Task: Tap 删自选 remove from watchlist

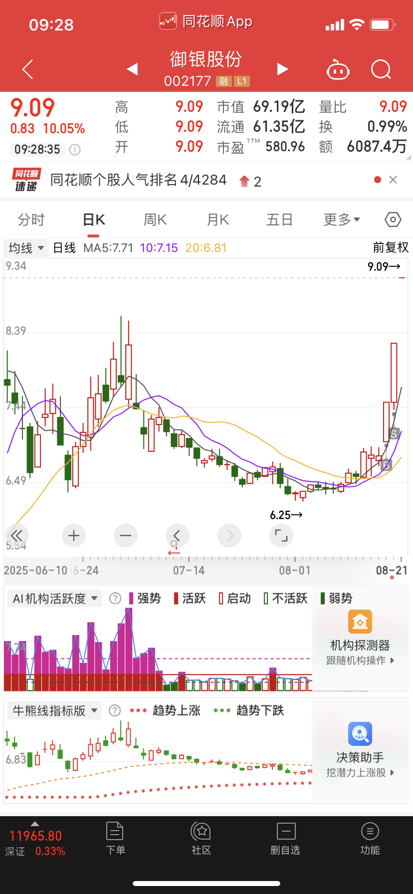Action: (286, 839)
